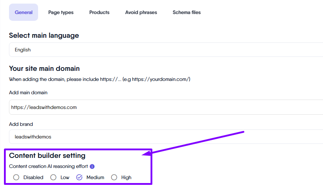This screenshot has width=323, height=187.
Task: Choose the Low reasoning effort radio button
Action: coord(53,177)
